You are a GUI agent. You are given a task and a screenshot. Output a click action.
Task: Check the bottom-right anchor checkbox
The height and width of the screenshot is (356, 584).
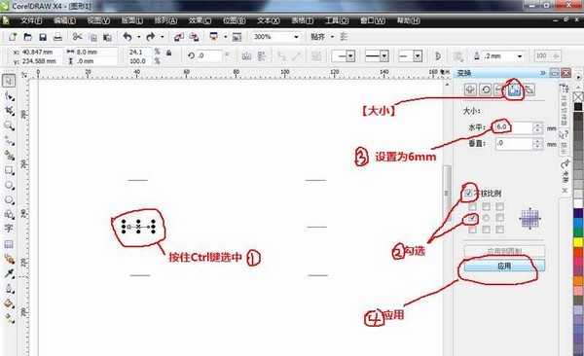499,230
